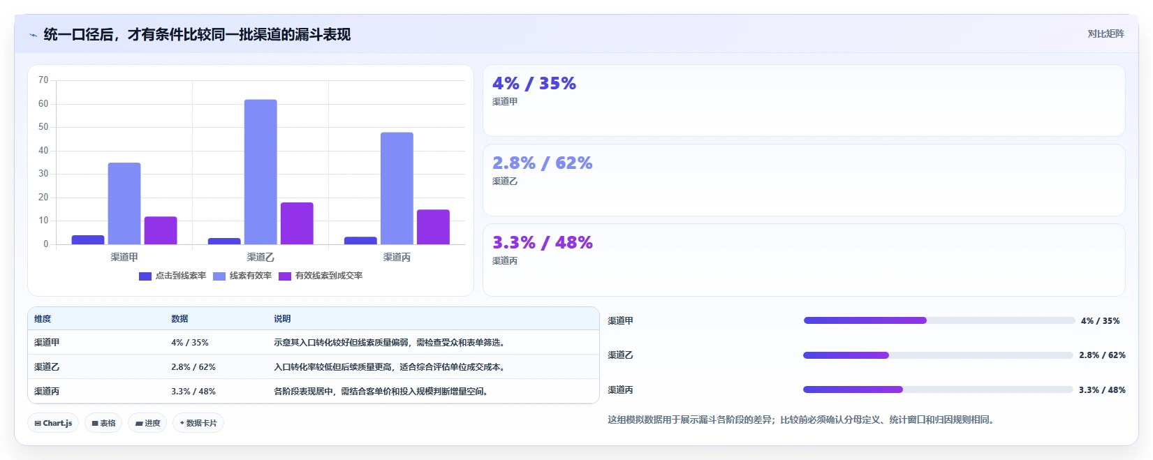Click table cell 3.3% / 48%
Screen dimensions: 1153x460
tap(193, 392)
